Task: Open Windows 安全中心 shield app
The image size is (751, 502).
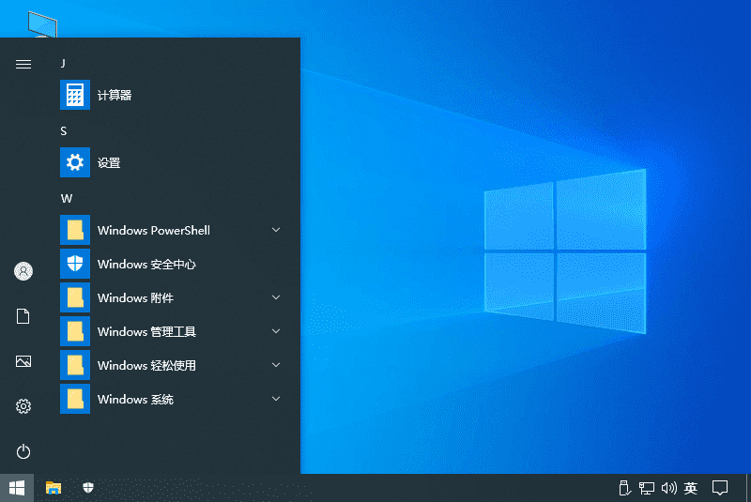Action: (146, 265)
